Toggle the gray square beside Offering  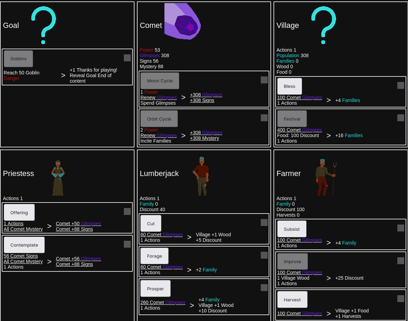pyautogui.click(x=127, y=211)
